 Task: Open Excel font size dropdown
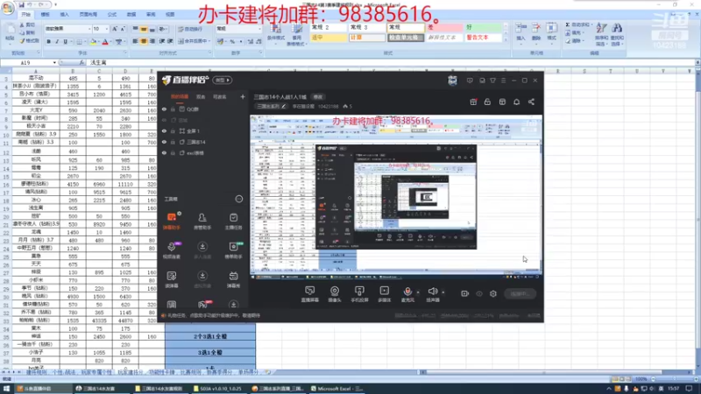click(x=106, y=29)
